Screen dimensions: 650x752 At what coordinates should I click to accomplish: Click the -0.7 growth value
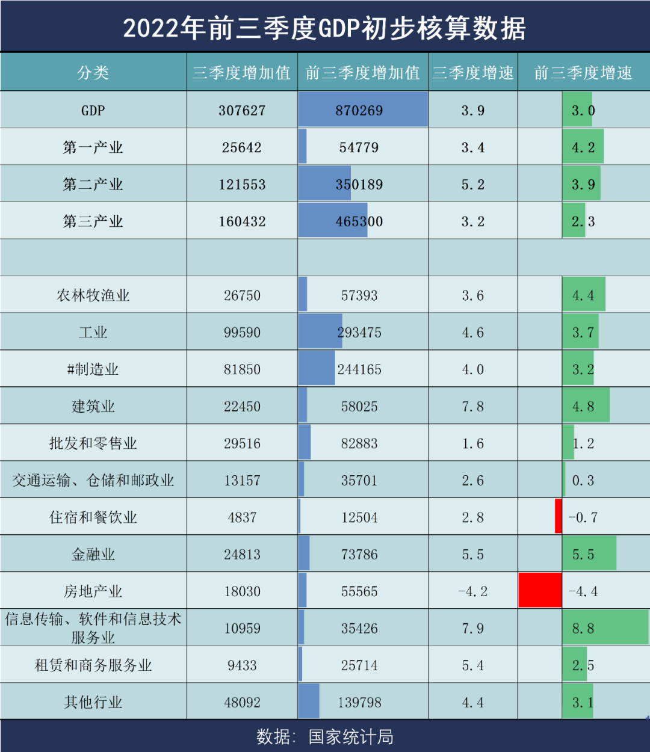coord(583,517)
